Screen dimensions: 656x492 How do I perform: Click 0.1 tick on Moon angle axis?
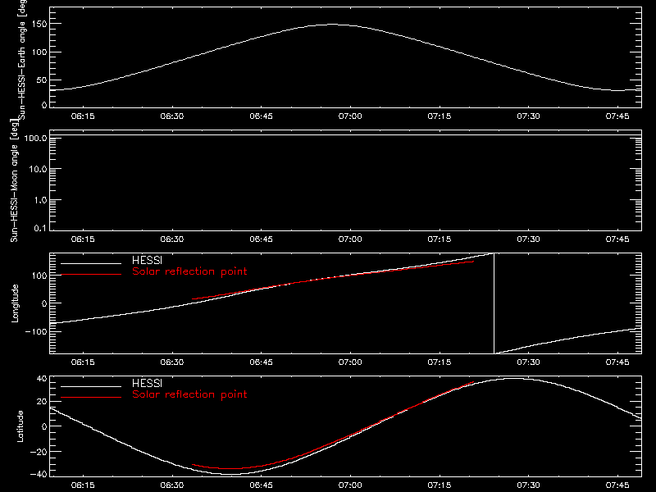point(40,228)
